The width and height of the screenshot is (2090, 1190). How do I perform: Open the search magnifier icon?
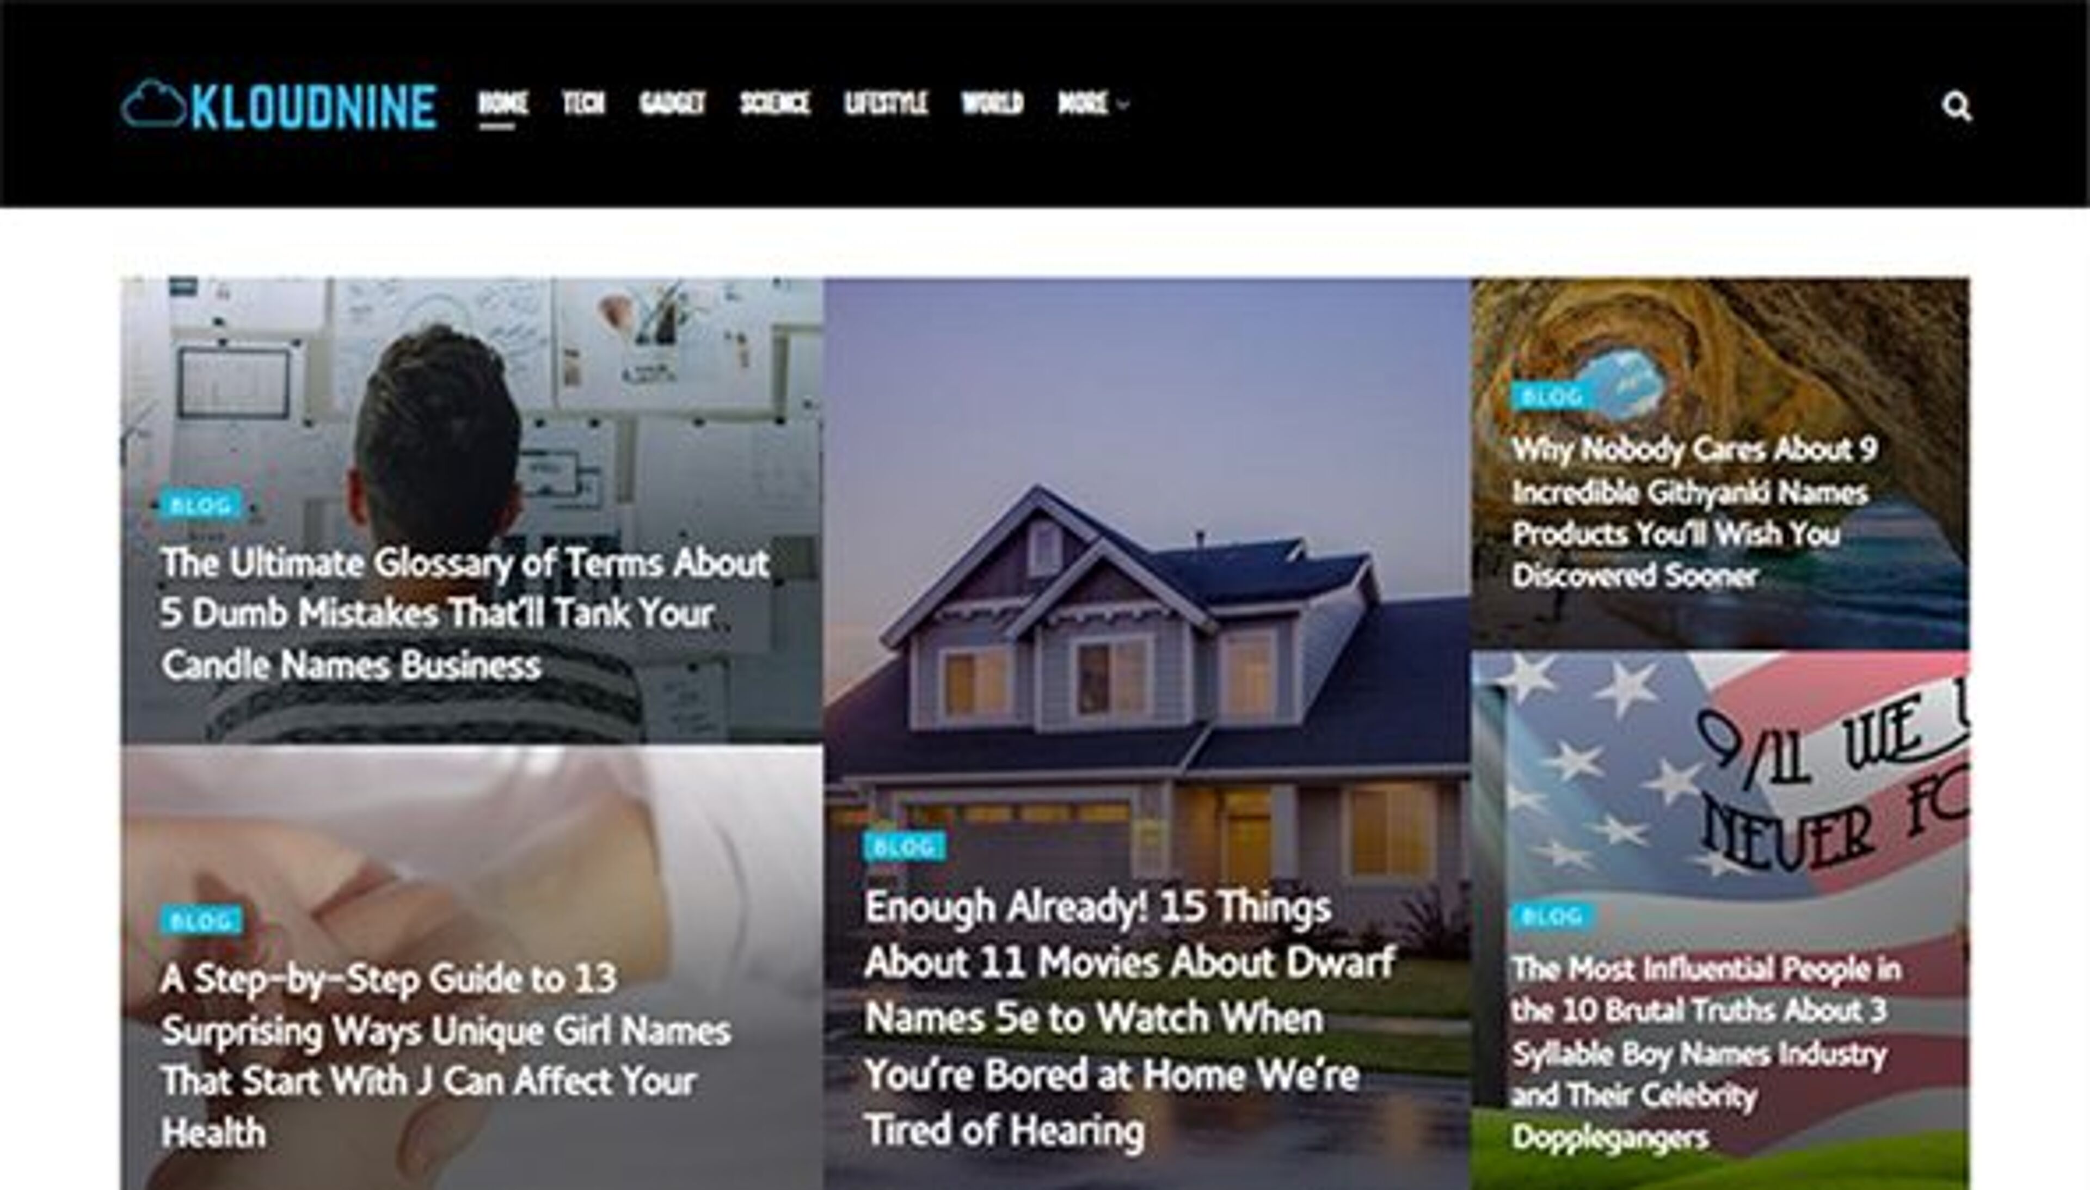tap(1957, 106)
